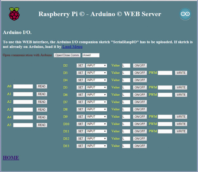Toggle D9 with its ON/OFF button

tap(140, 117)
